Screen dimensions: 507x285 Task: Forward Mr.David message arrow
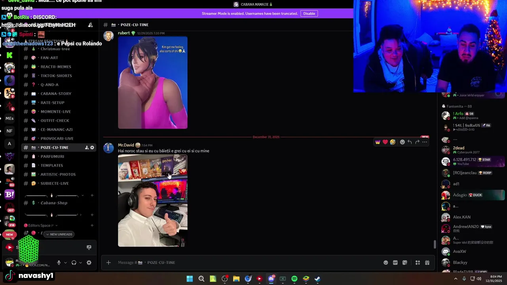(417, 142)
